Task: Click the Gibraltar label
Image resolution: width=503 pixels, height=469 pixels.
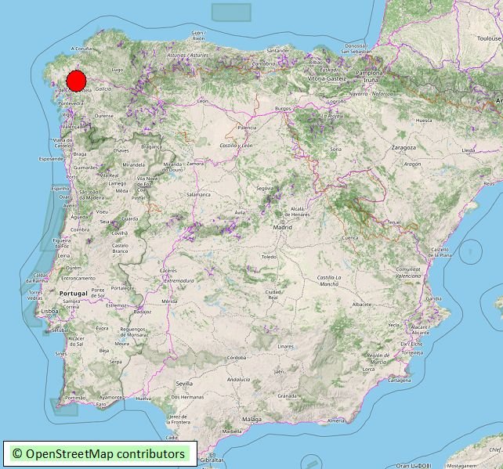Action: click(212, 460)
